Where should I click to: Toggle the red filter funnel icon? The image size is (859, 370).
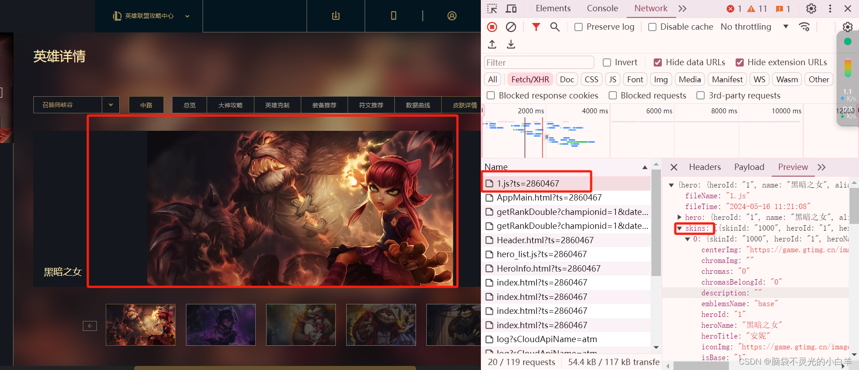pos(536,27)
